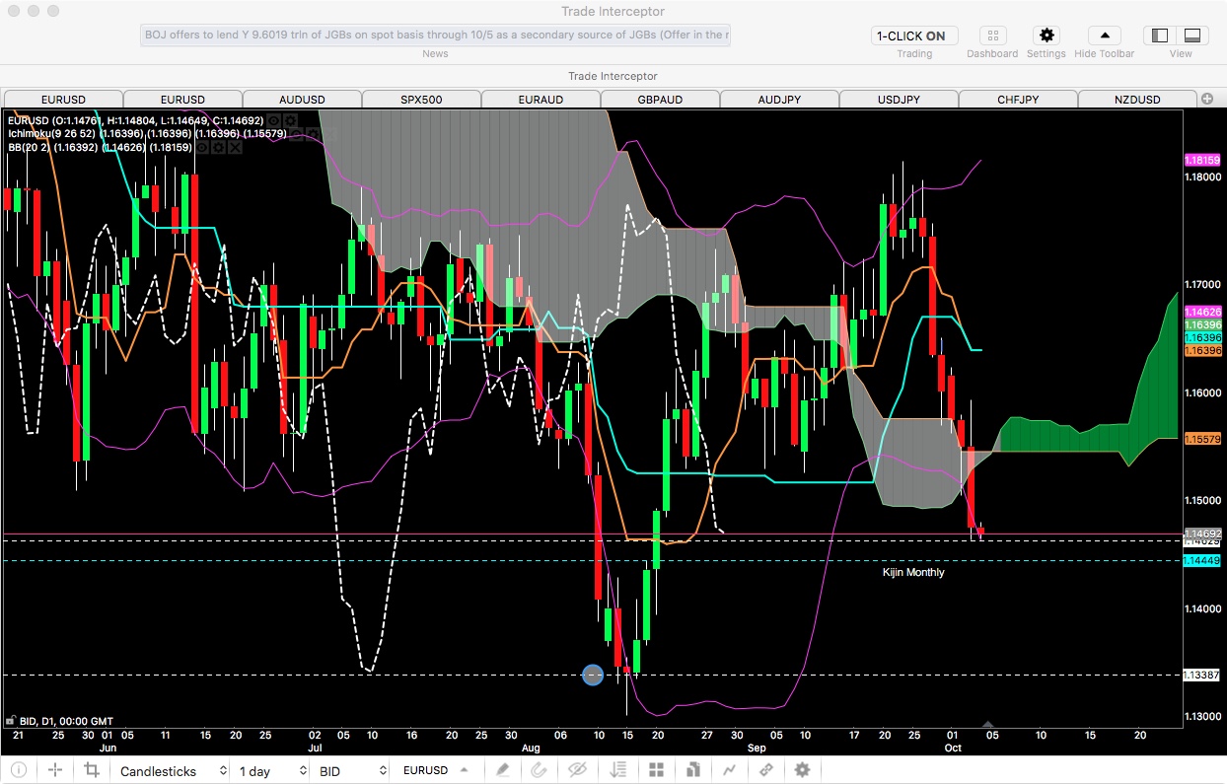The height and width of the screenshot is (784, 1227).
Task: Switch to the AUDJPY tab
Action: point(779,100)
